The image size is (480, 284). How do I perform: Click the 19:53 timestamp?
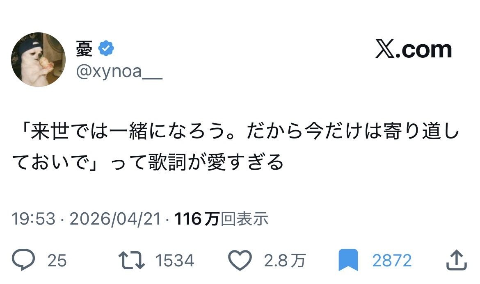pyautogui.click(x=33, y=219)
